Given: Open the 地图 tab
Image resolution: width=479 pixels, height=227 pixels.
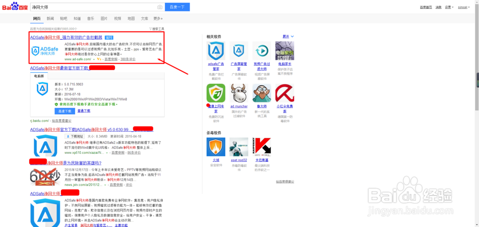Looking at the screenshot, I should click(x=131, y=19).
